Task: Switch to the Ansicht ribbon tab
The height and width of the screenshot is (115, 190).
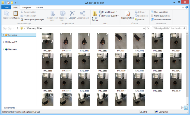Action: (x=39, y=8)
